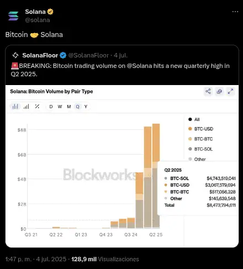Toggle the BTC-SOL legend series

click(200, 149)
